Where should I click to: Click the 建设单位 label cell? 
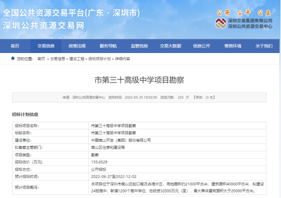(x=50, y=140)
